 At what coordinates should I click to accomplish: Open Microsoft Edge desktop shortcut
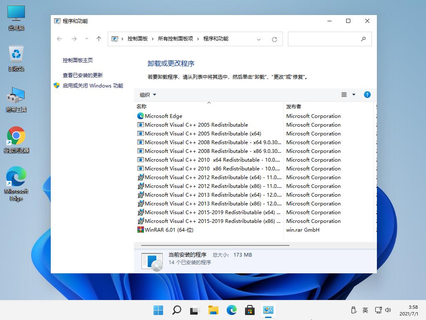click(x=16, y=184)
